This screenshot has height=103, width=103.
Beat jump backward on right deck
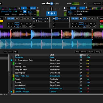point(90,26)
